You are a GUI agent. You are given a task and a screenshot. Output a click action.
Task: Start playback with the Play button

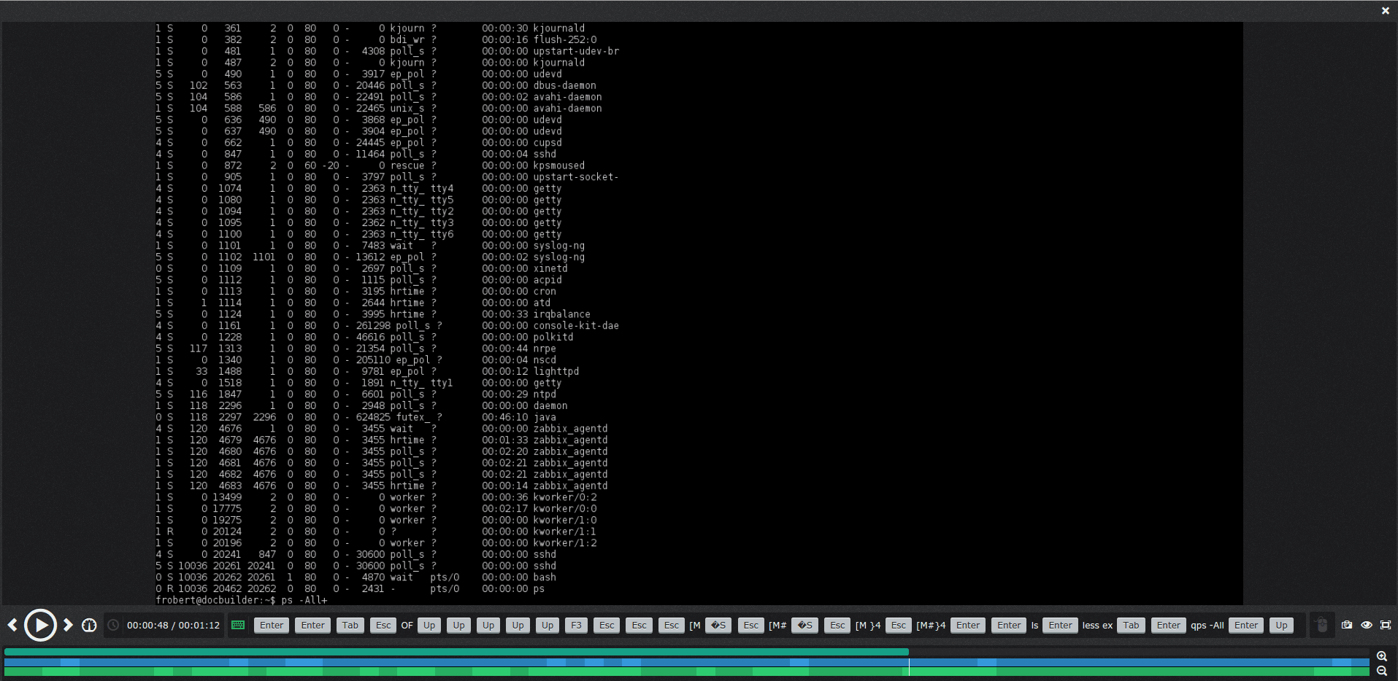point(40,625)
